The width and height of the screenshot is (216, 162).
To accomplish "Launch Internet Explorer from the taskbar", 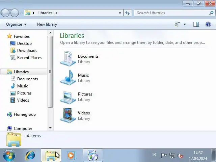I will 30,156.
